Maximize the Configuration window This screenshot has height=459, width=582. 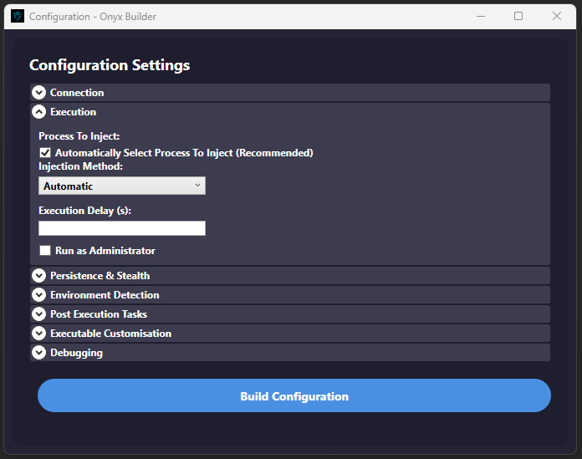coord(518,16)
